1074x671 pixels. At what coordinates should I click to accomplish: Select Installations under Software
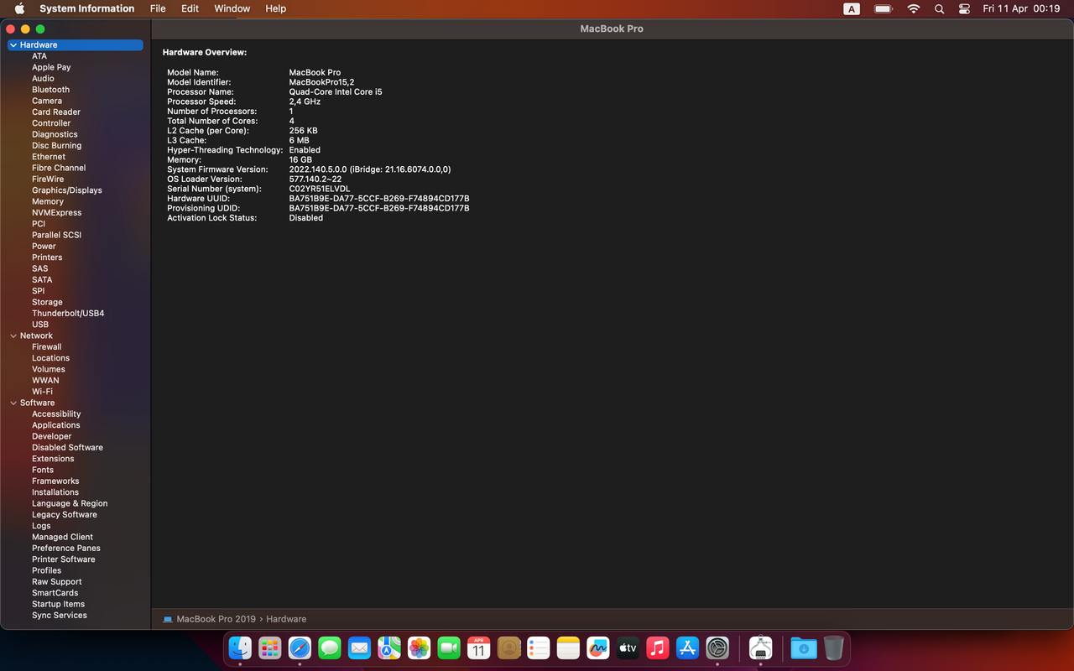tap(55, 492)
